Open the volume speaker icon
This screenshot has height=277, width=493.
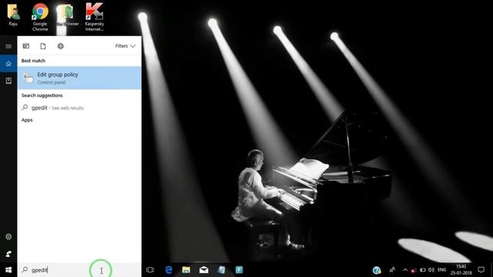point(431,270)
